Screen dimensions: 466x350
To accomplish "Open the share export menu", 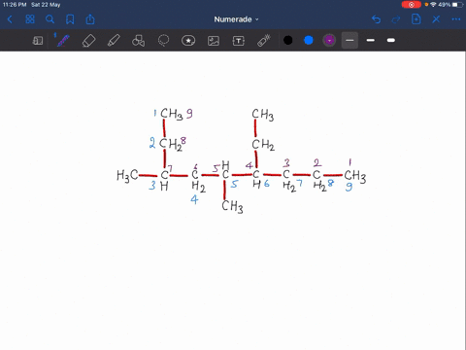I will click(90, 19).
